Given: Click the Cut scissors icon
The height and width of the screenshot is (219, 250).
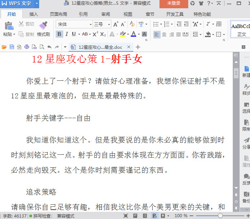Looking at the screenshot, I should tap(21, 24).
